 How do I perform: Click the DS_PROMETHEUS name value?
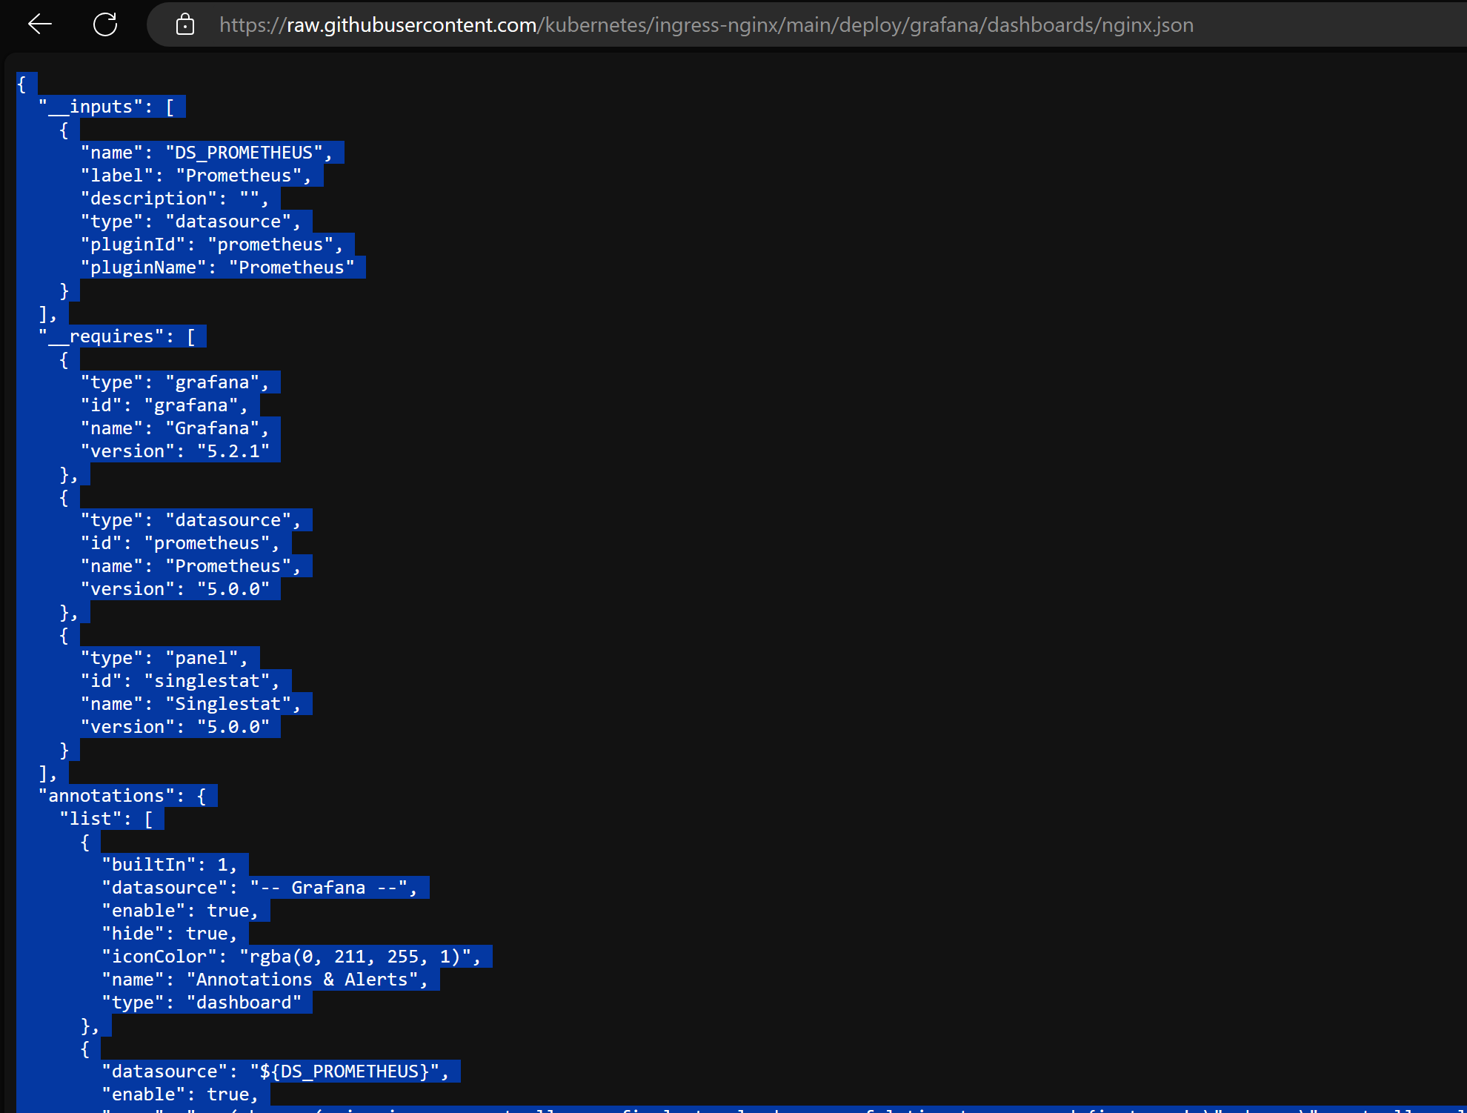pos(247,153)
